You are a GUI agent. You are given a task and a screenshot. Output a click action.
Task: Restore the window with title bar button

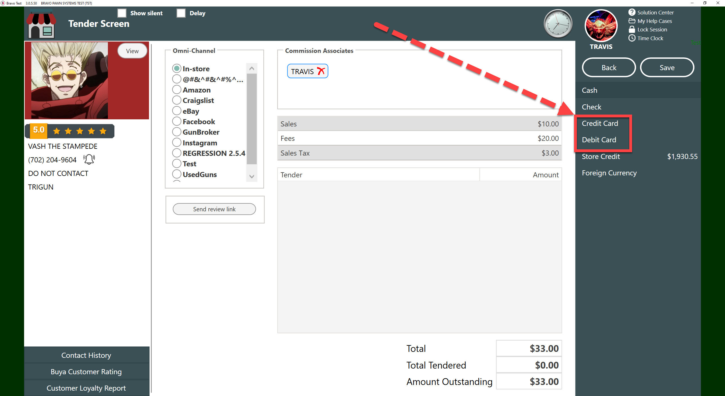tap(705, 3)
